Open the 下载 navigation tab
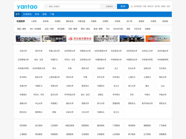The image size is (186, 139). (52, 14)
